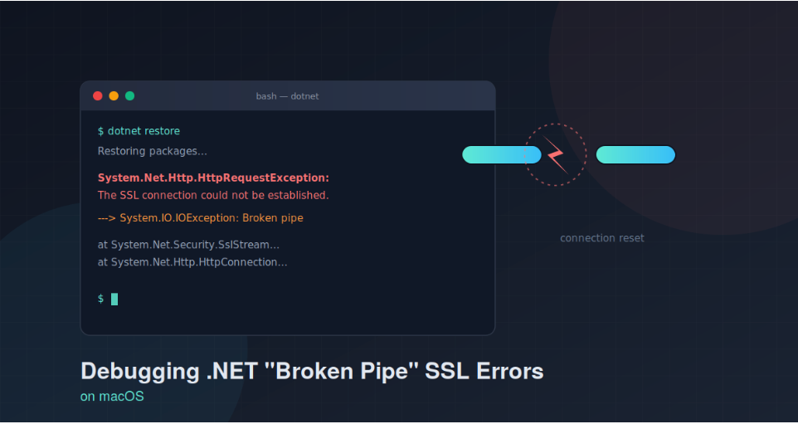This screenshot has height=424, width=798.
Task: Click the dashed circle around the break
Action: click(555, 154)
